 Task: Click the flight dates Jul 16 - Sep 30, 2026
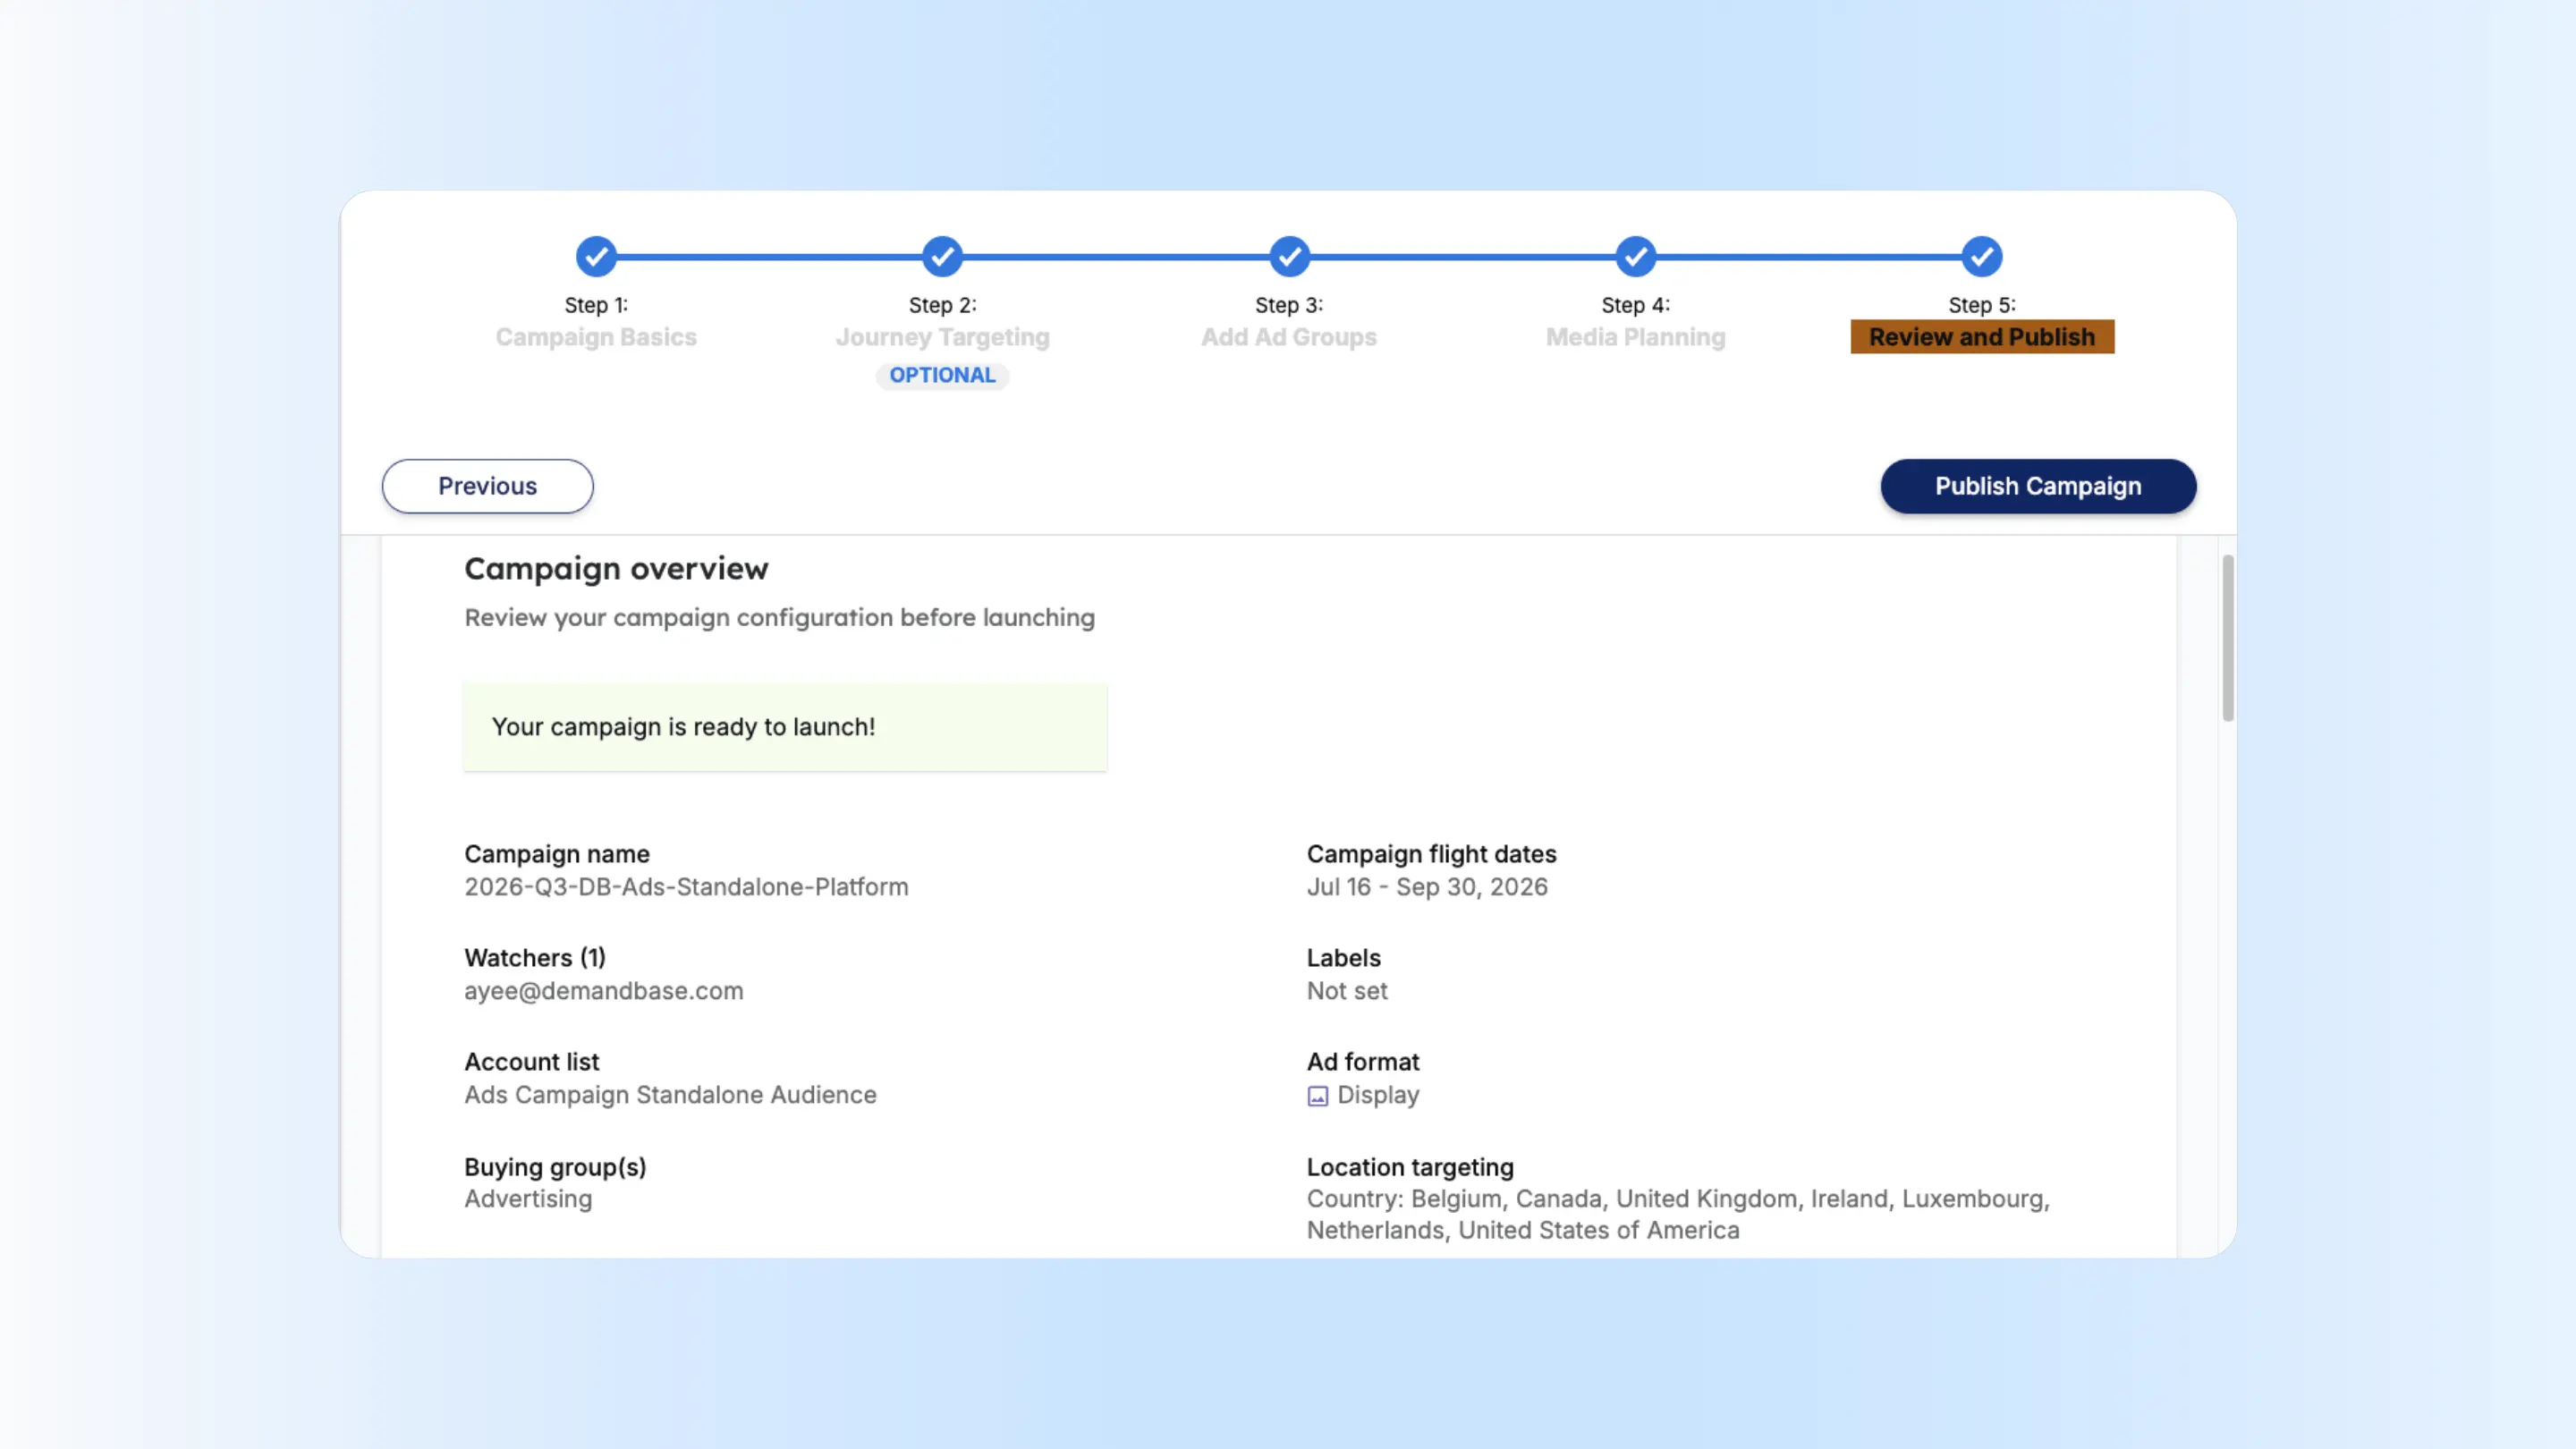coord(1427,887)
